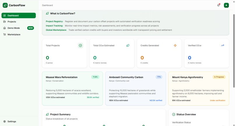Click 'Kenya • Conservation' subtitle
Image resolution: width=235 pixels, height=126 pixels.
click(x=55, y=81)
